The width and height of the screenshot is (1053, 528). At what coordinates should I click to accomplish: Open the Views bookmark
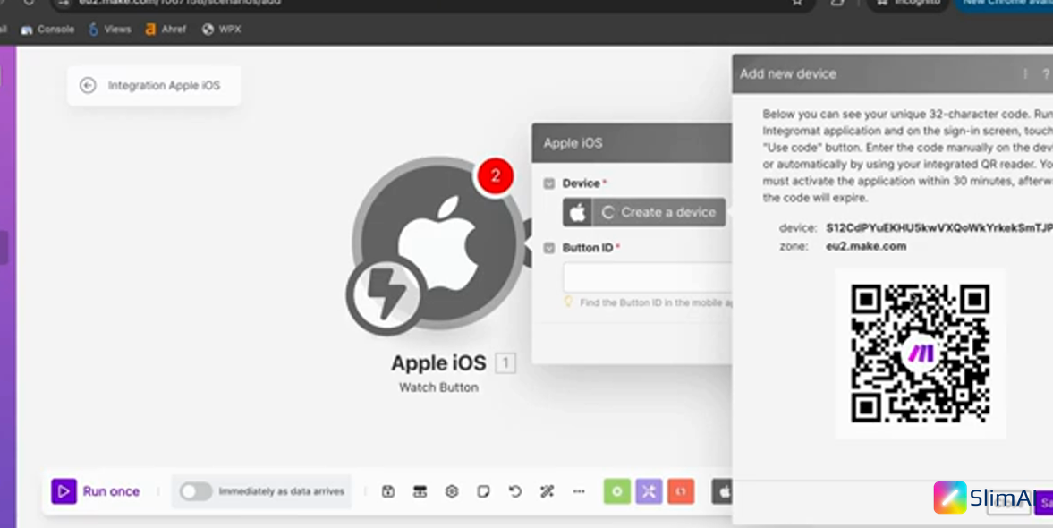tap(109, 29)
